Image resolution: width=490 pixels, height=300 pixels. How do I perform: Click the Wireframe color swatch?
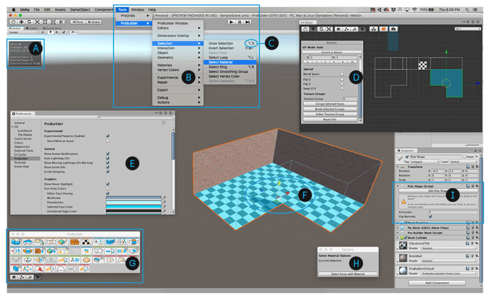tap(134, 198)
